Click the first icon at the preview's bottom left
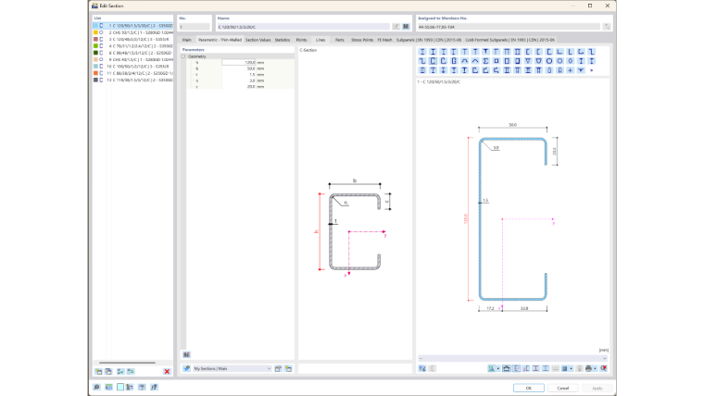This screenshot has height=396, width=704. click(x=422, y=368)
